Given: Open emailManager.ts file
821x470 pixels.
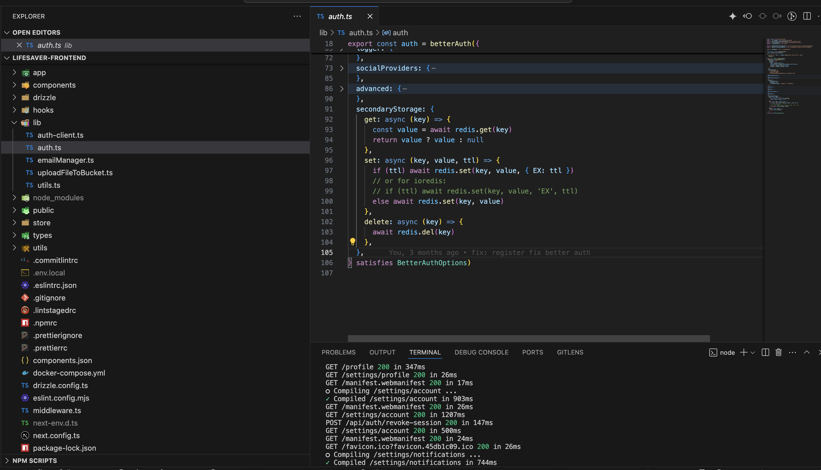Looking at the screenshot, I should 155,160.
